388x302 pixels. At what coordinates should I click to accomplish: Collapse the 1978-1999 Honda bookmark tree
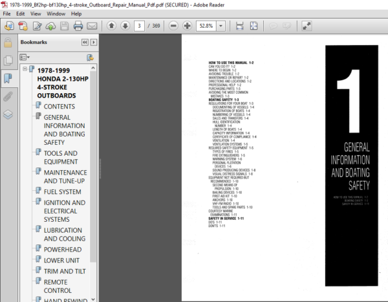tap(25, 69)
